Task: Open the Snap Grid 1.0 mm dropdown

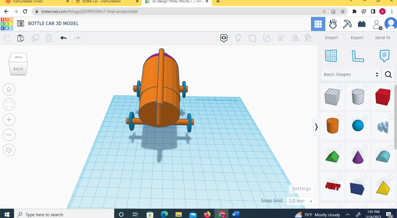Action: 301,201
